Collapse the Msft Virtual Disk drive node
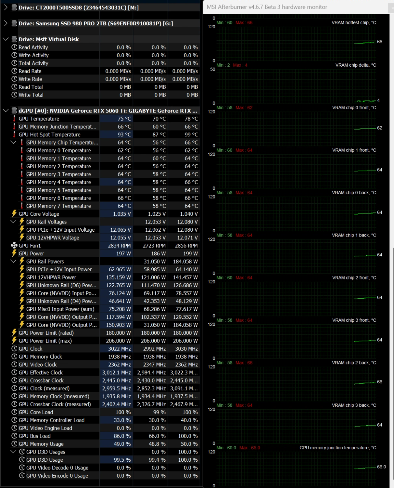 [x=6, y=39]
